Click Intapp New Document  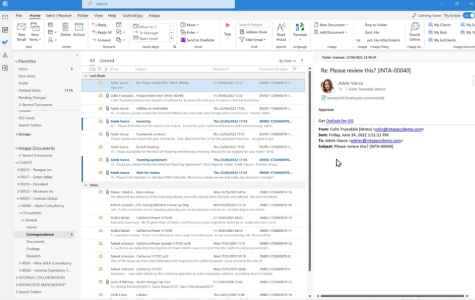(x=331, y=25)
